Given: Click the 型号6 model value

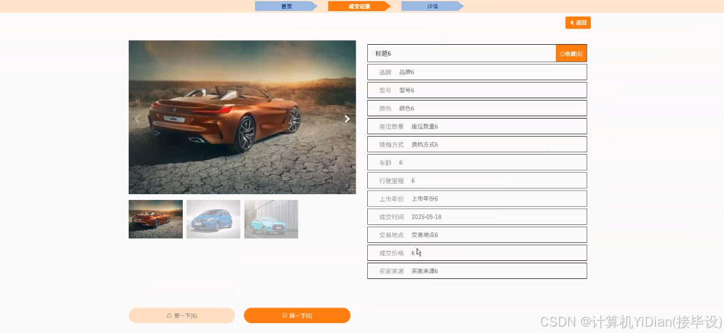Looking at the screenshot, I should click(x=406, y=90).
